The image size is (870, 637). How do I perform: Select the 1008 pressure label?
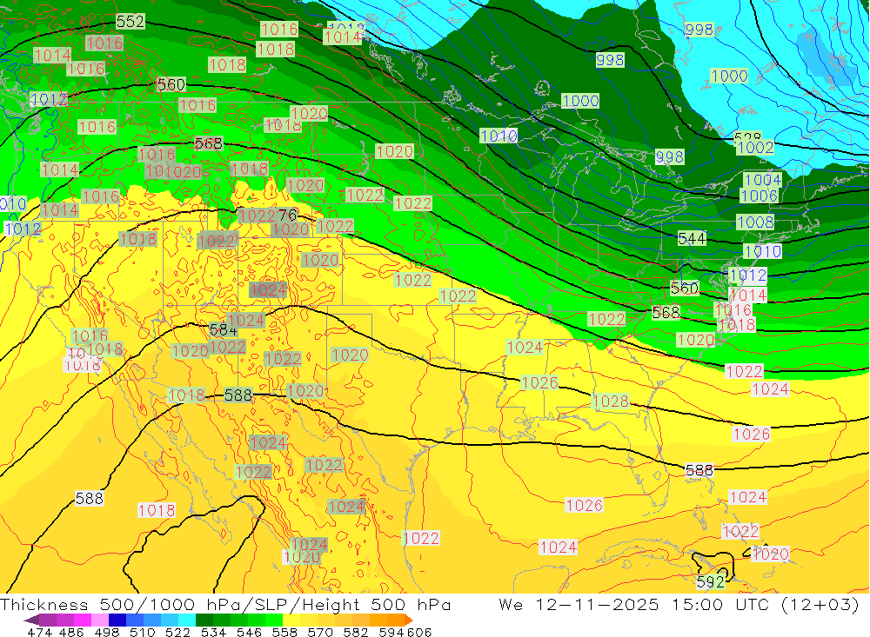[x=755, y=222]
